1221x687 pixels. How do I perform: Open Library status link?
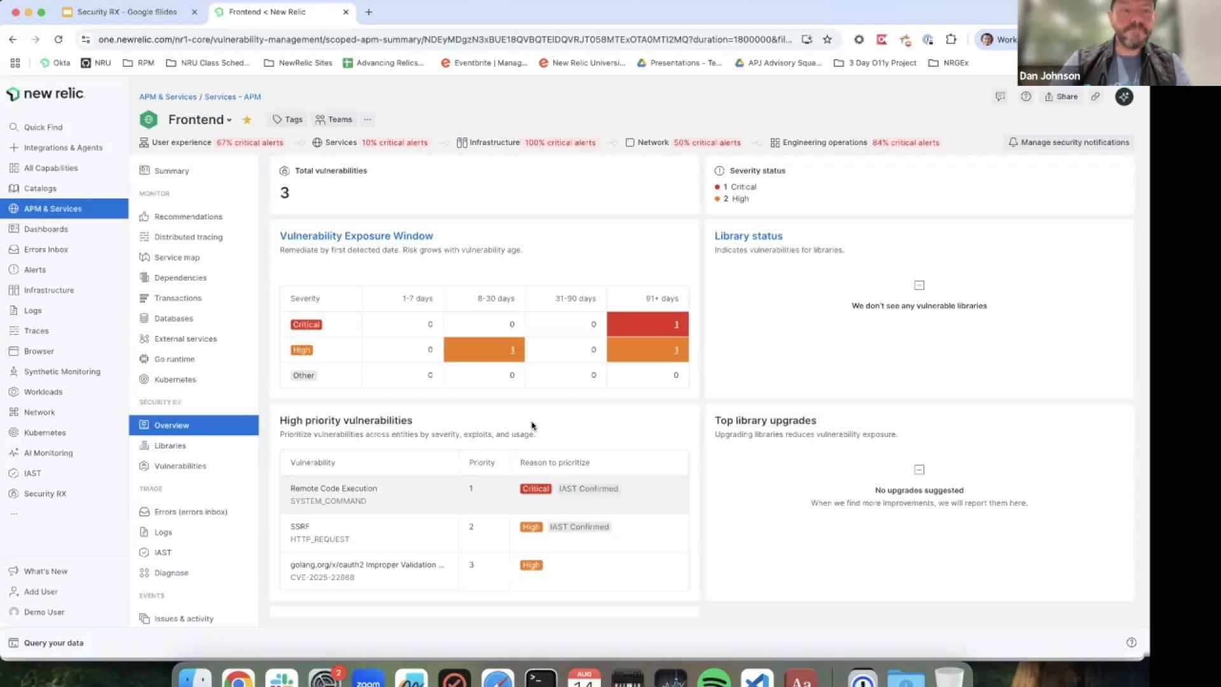coord(748,236)
